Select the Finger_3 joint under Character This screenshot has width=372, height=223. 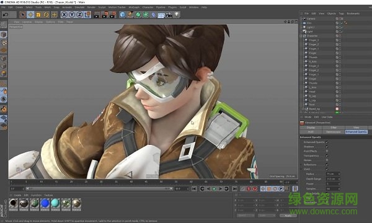coord(314,40)
